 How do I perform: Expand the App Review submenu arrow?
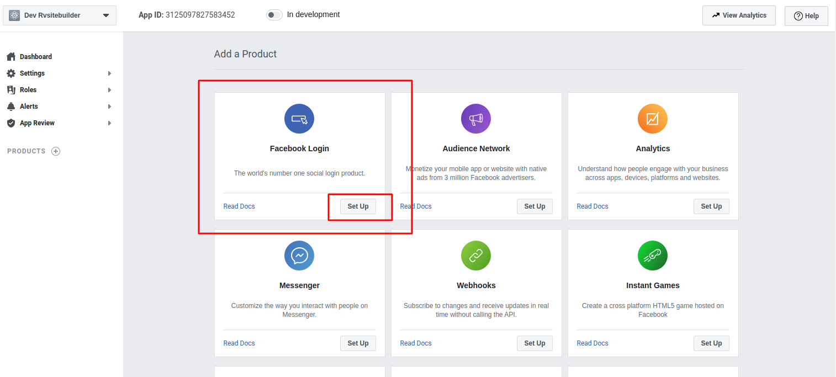[110, 123]
